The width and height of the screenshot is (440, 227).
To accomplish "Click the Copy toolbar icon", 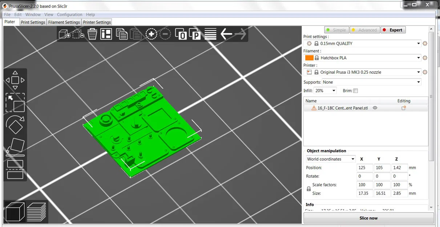I will tap(122, 34).
